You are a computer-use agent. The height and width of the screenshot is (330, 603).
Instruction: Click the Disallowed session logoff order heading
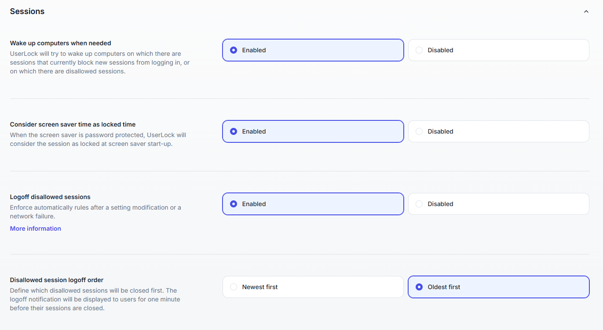[x=57, y=280]
